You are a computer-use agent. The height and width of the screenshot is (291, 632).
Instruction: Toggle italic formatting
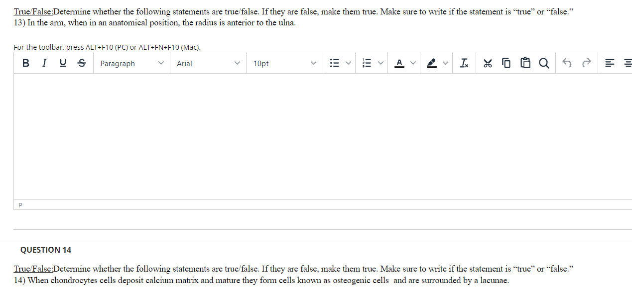point(44,63)
